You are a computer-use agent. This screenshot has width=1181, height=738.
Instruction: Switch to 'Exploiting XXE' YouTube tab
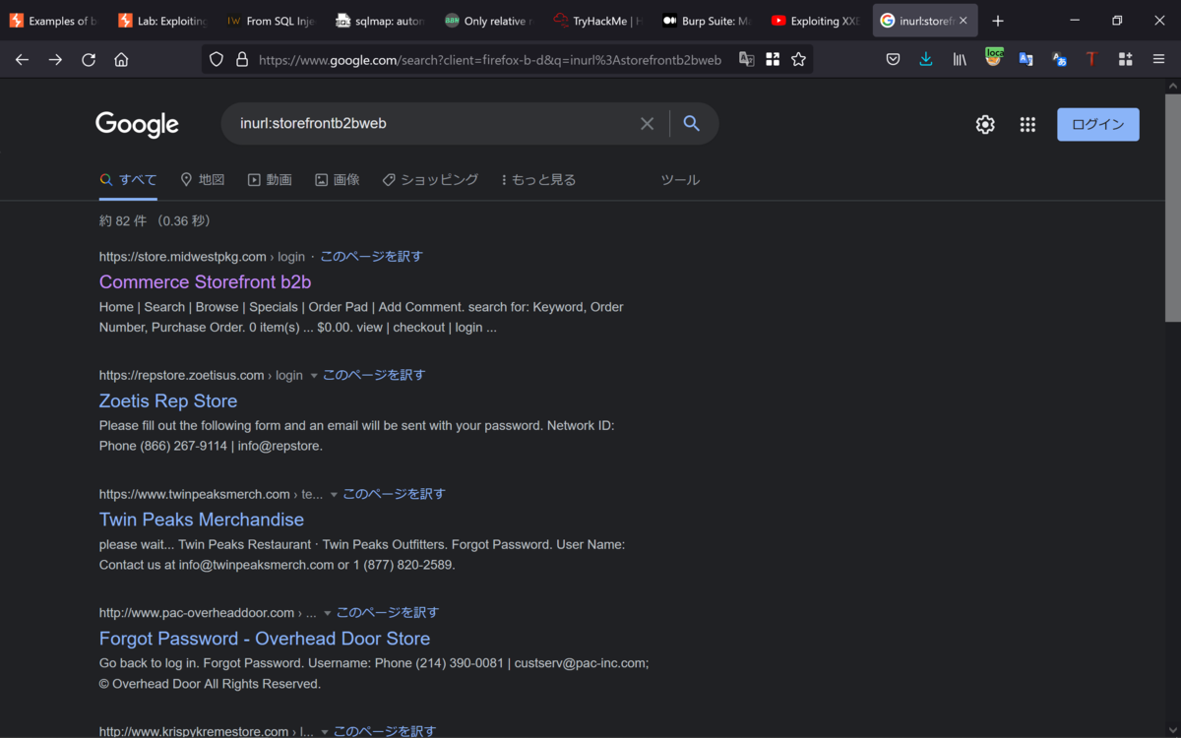pos(815,21)
